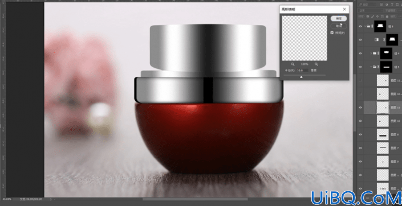Open the status bar info arrow
402x206 pixels.
pos(51,199)
